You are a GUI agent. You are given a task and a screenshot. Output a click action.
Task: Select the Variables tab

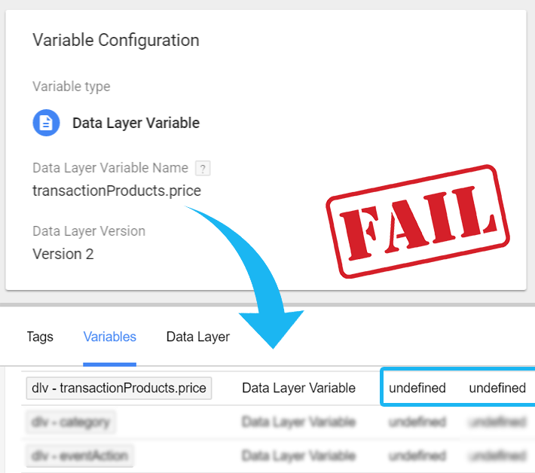coord(109,337)
